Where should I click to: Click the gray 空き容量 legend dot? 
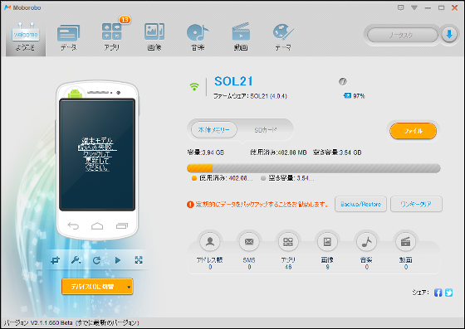[263, 178]
